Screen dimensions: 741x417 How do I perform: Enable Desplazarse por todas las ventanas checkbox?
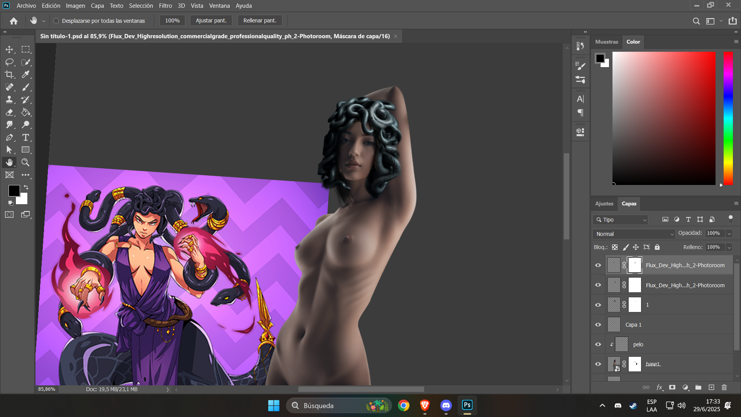[x=56, y=21]
